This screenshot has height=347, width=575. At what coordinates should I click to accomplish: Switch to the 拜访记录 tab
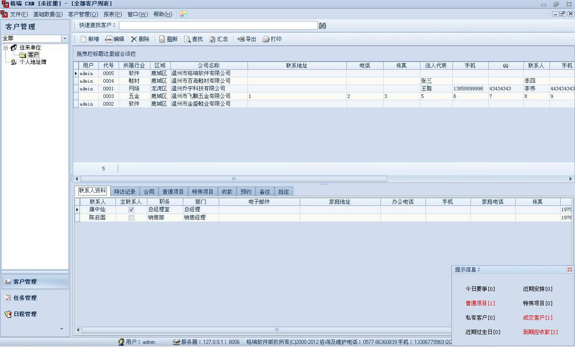click(124, 191)
